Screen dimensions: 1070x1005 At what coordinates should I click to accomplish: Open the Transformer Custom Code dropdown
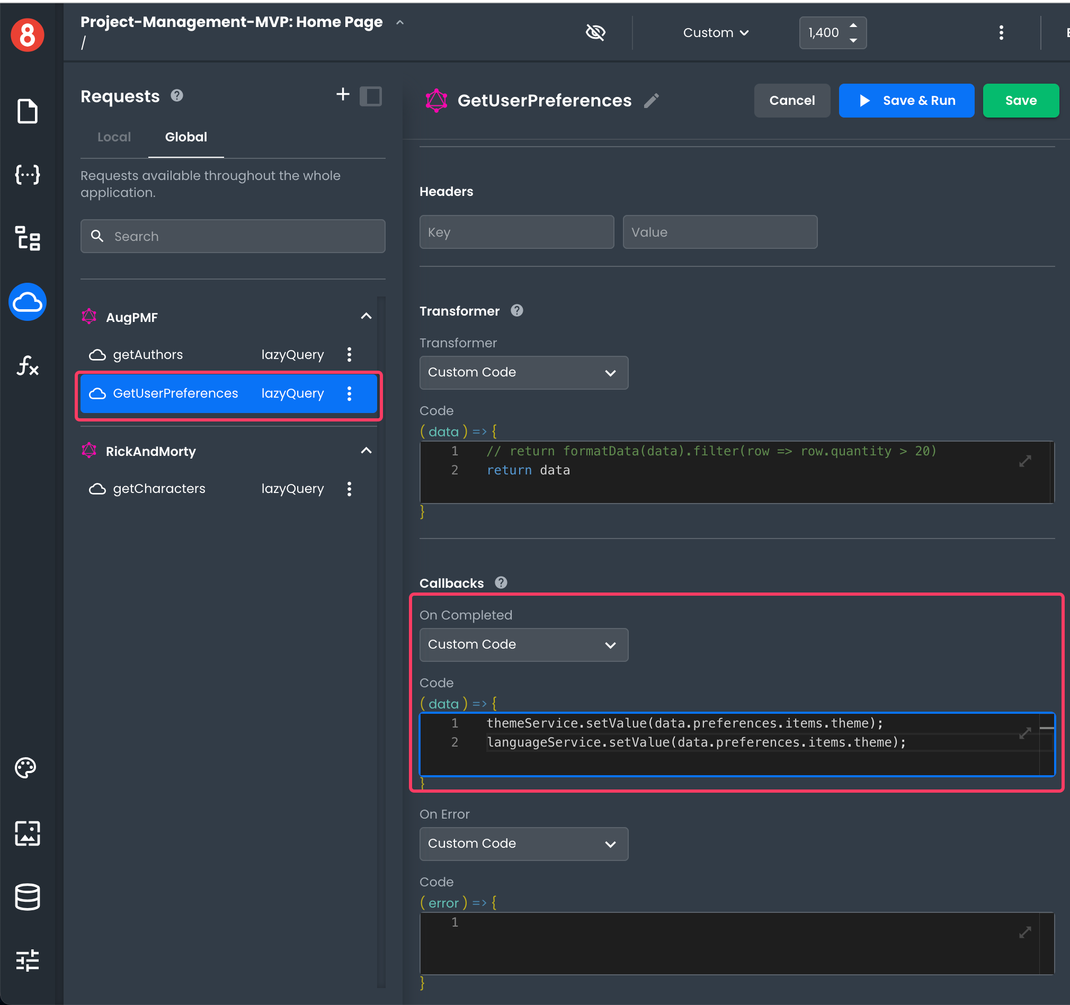[x=523, y=372]
